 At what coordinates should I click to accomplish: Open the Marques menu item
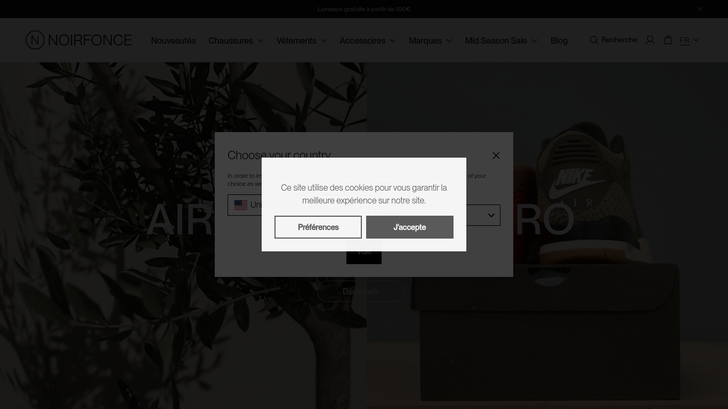tap(425, 40)
